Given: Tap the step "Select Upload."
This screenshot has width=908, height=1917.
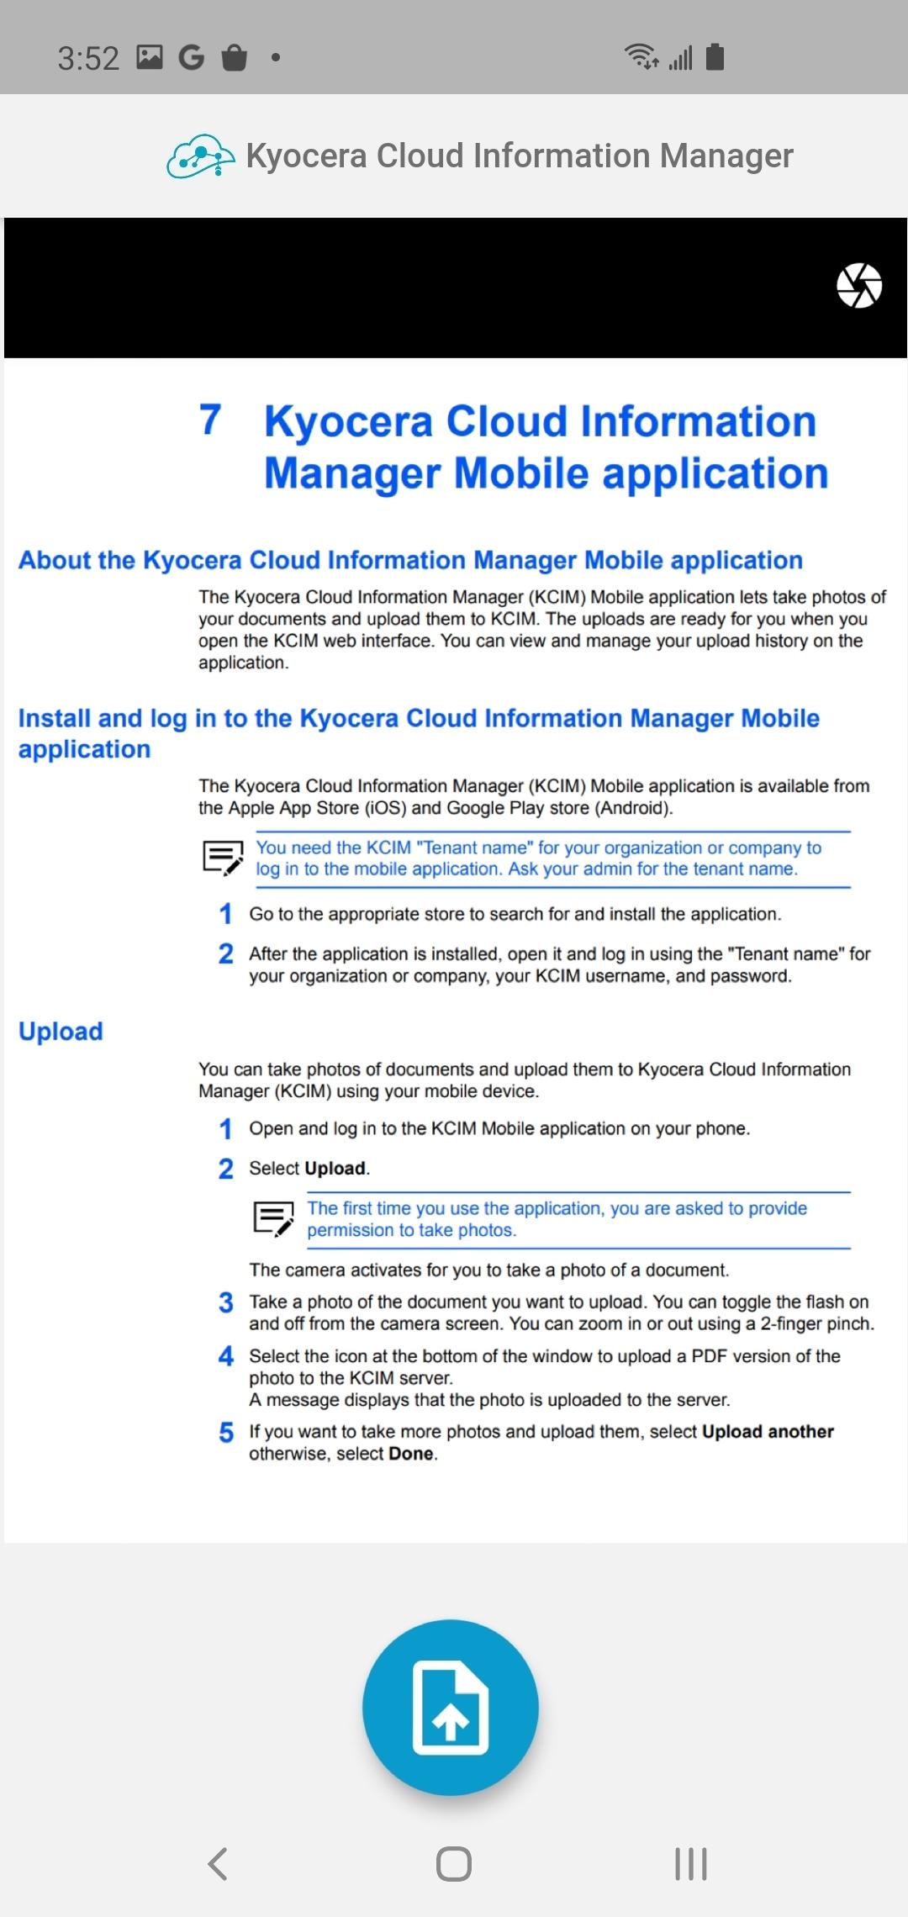Looking at the screenshot, I should [309, 1168].
